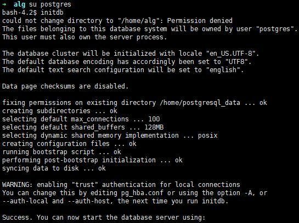Click the 'WARNING:' label text
299x223 pixels.
[18, 185]
